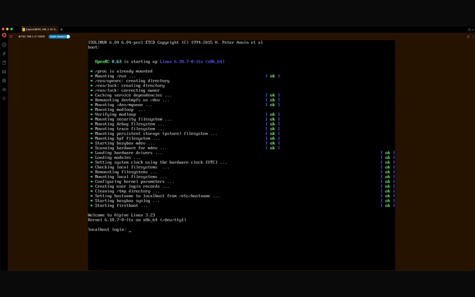Click the red S app logo in the sidebar

click(4, 35)
